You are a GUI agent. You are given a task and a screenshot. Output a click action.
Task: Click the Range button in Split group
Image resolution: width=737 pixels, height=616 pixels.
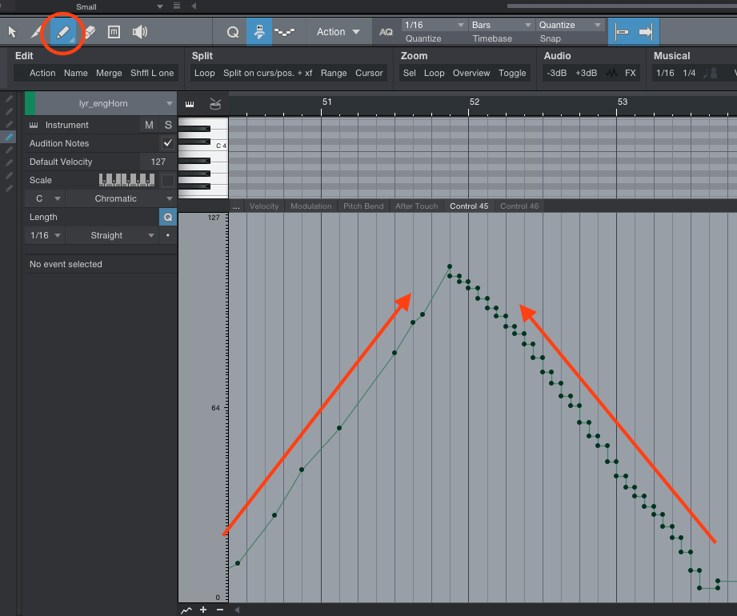click(334, 73)
